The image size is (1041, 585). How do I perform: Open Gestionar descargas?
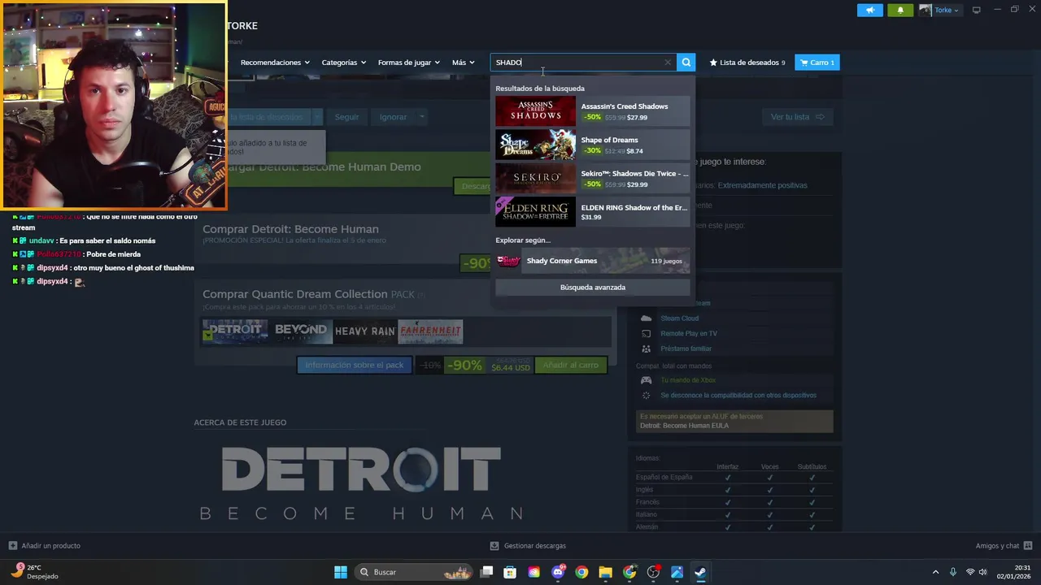529,546
